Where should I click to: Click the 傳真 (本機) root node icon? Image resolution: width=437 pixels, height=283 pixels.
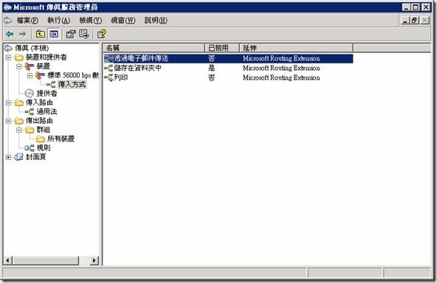(x=8, y=48)
